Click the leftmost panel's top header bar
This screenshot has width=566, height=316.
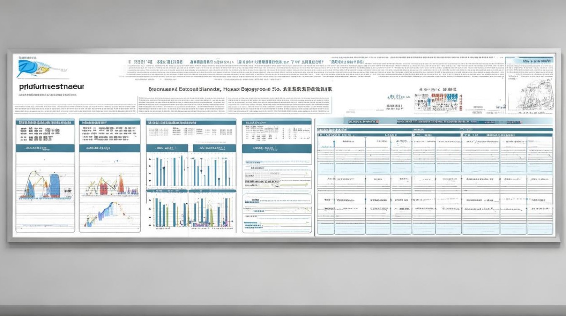pyautogui.click(x=45, y=121)
